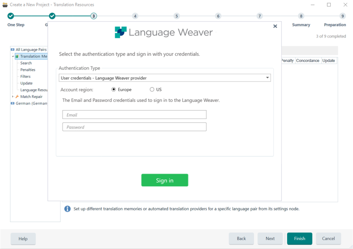Select Filters in the settings tree
The image size is (353, 249).
pyautogui.click(x=25, y=77)
